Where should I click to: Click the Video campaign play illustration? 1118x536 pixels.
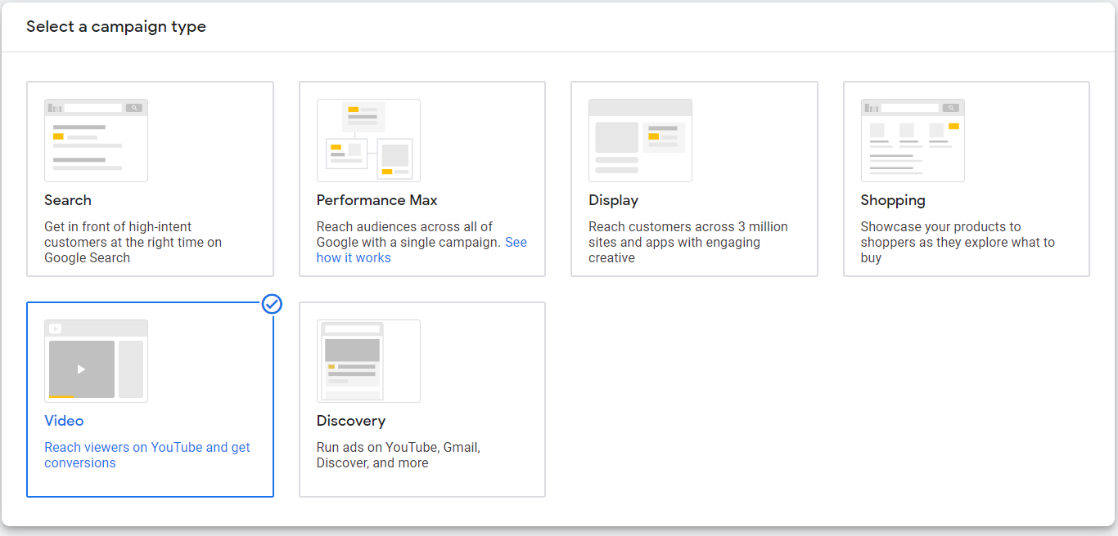[96, 361]
